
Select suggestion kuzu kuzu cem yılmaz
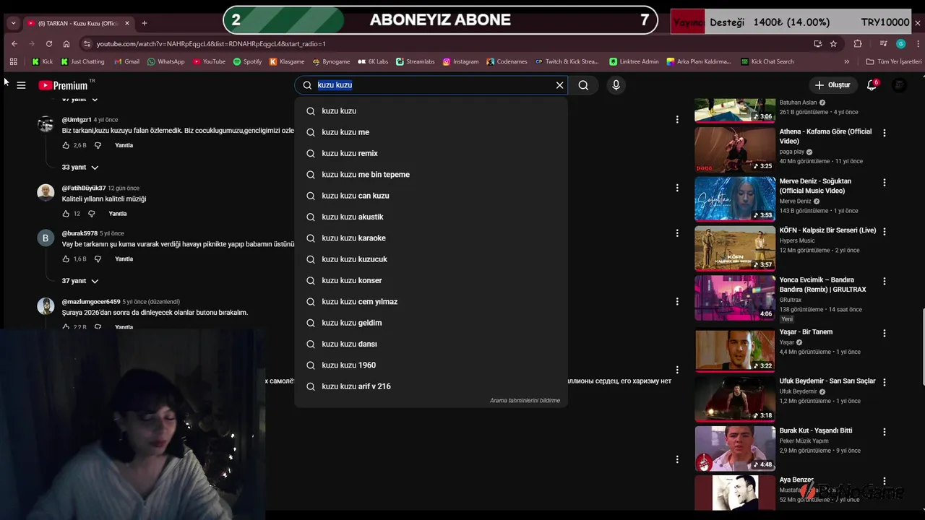[x=431, y=301]
